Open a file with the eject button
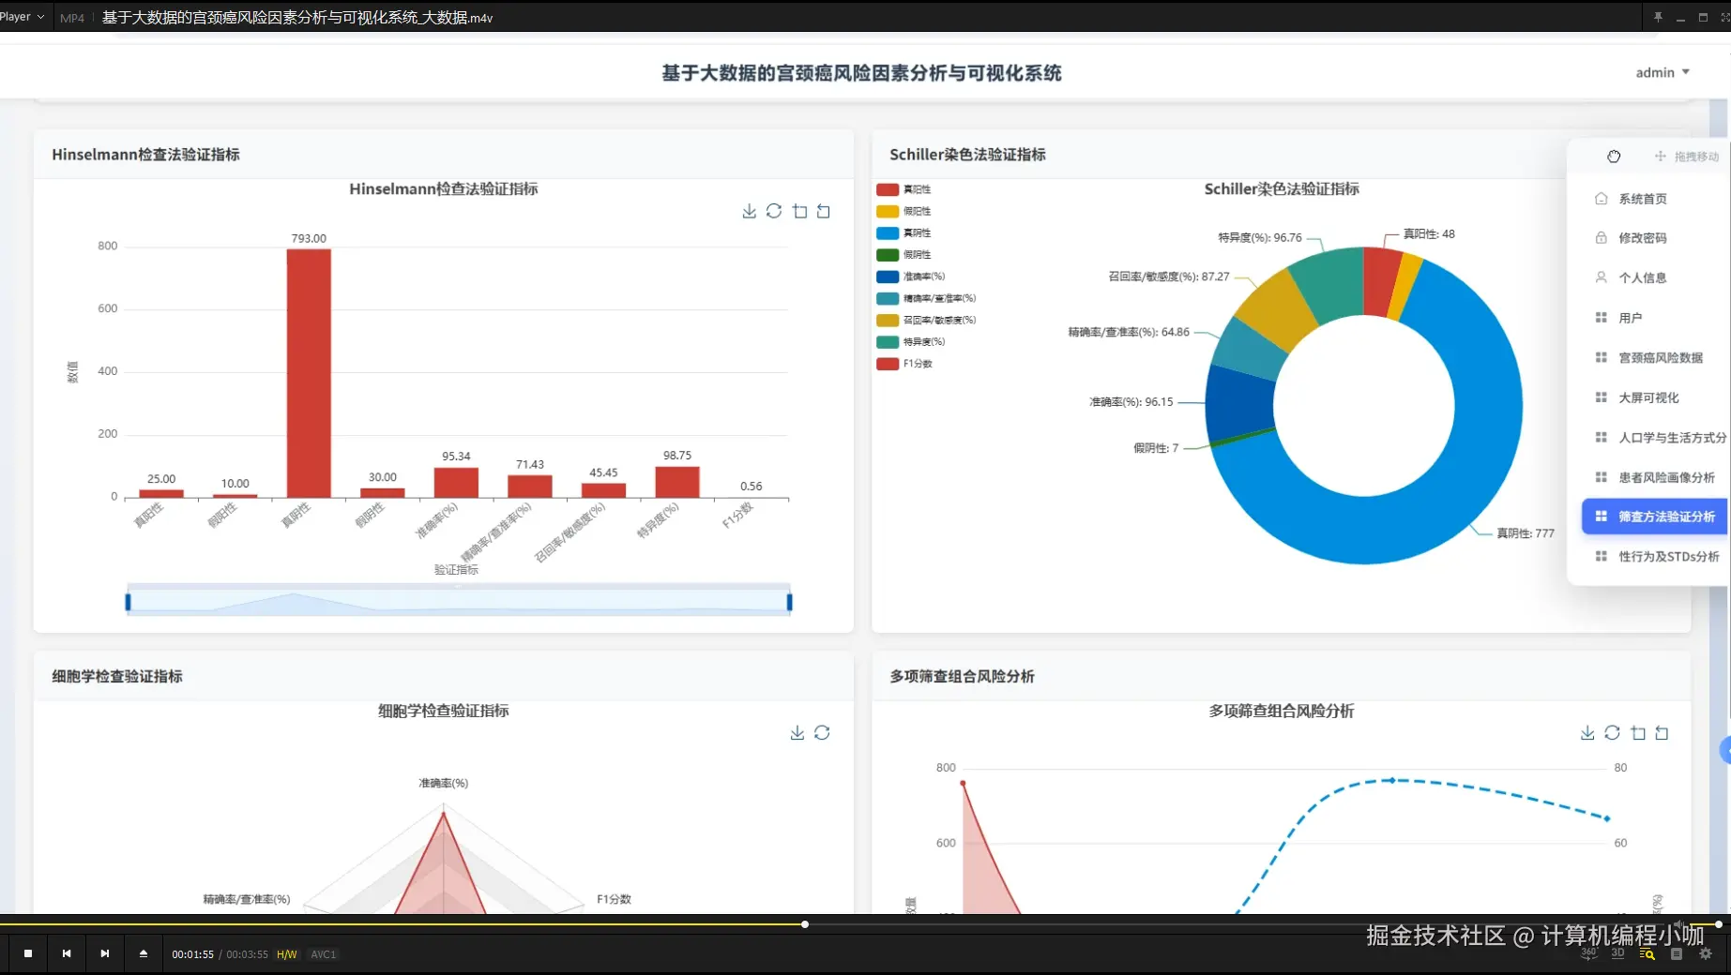The height and width of the screenshot is (975, 1731). point(144,953)
